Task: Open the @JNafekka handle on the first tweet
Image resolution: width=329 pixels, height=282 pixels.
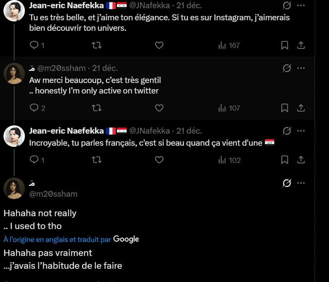Action: [x=150, y=5]
